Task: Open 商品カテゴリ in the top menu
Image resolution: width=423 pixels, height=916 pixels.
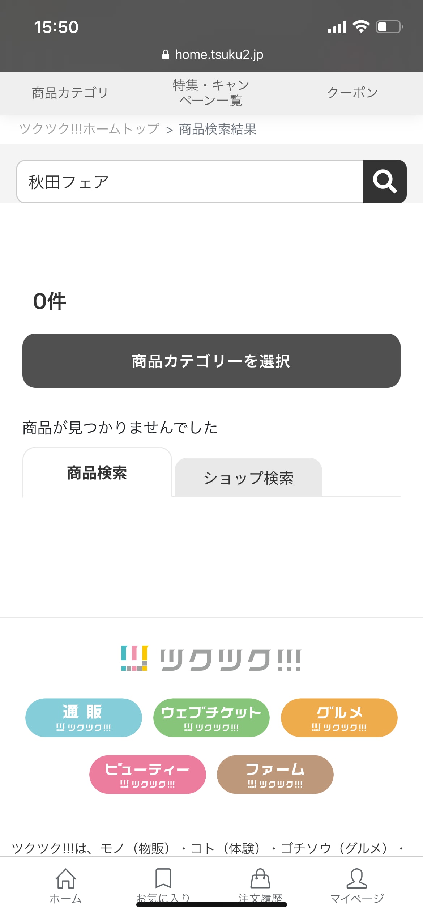Action: point(70,93)
